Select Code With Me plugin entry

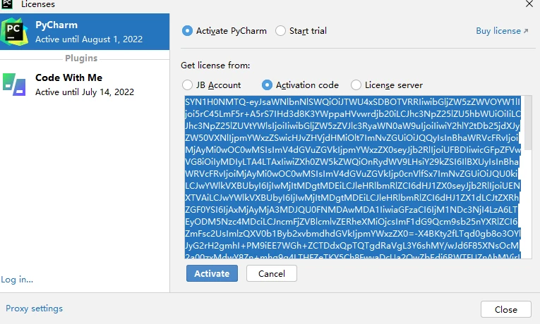pyautogui.click(x=85, y=85)
